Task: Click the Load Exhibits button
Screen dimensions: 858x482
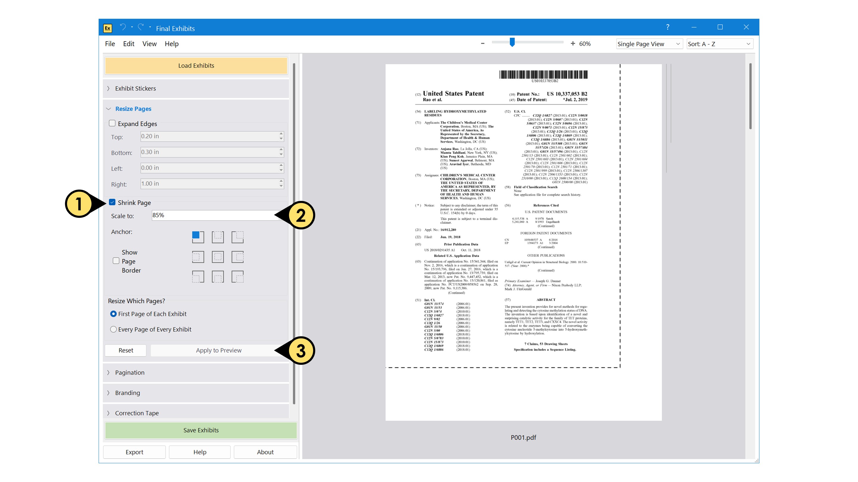Action: pyautogui.click(x=196, y=65)
